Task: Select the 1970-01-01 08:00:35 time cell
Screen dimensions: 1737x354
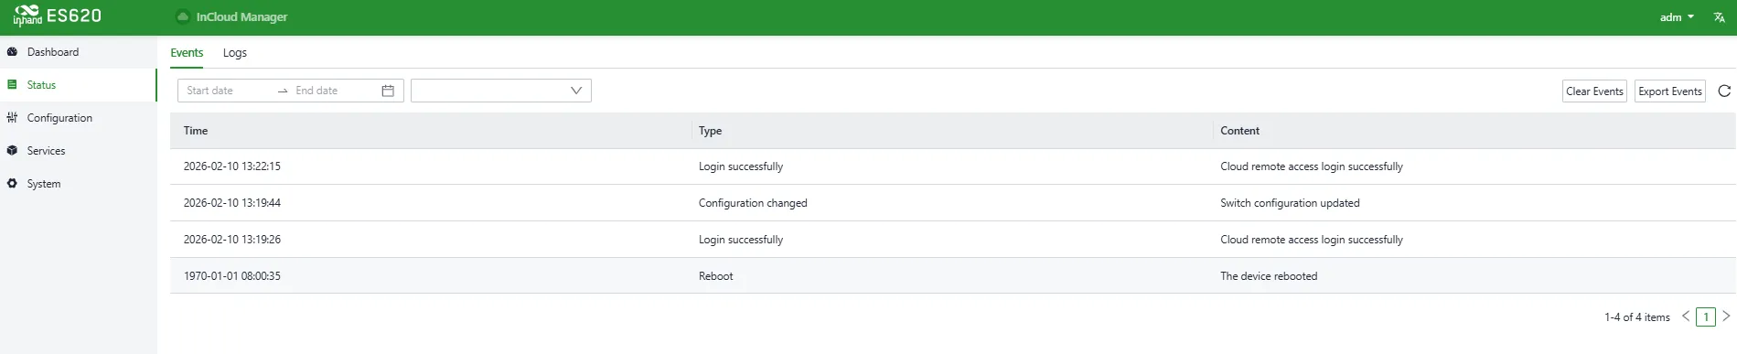Action: pyautogui.click(x=232, y=276)
